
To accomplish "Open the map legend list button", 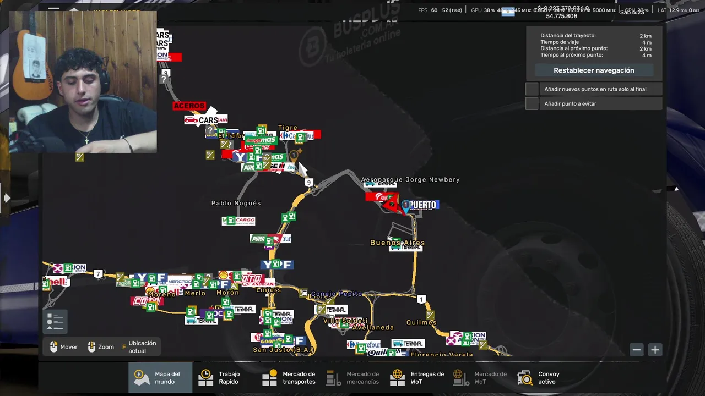I will (55, 322).
